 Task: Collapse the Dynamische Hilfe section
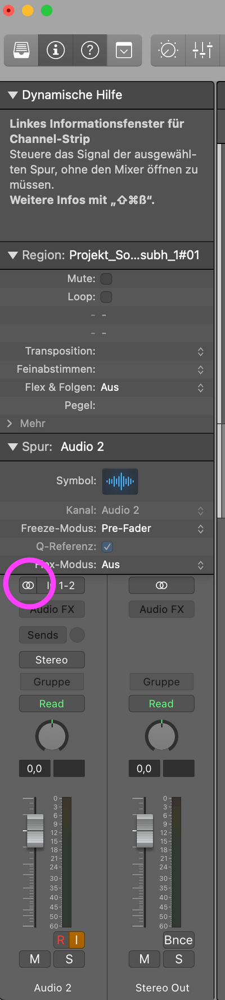[13, 95]
